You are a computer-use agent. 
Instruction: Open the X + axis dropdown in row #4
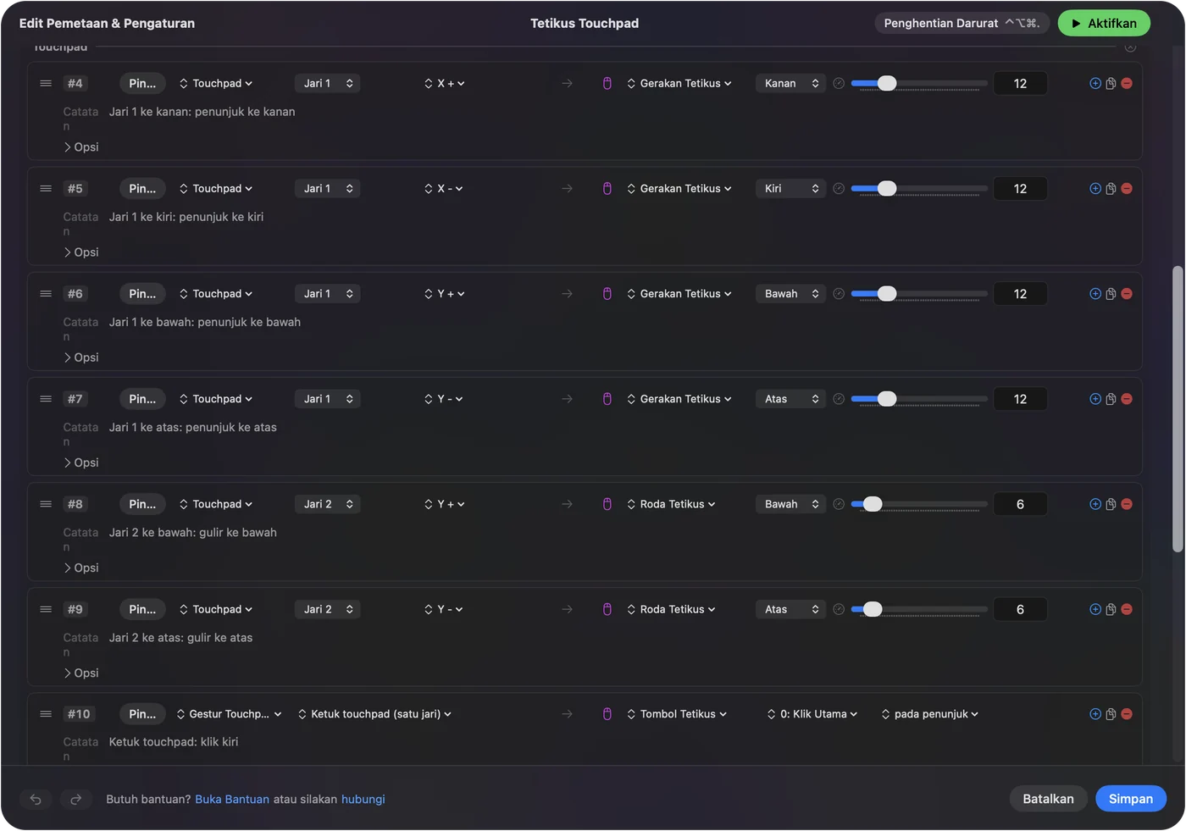click(x=445, y=83)
